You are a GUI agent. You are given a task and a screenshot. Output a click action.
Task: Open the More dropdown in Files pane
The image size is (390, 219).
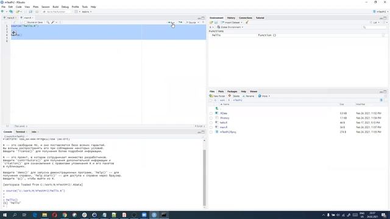pyautogui.click(x=264, y=96)
